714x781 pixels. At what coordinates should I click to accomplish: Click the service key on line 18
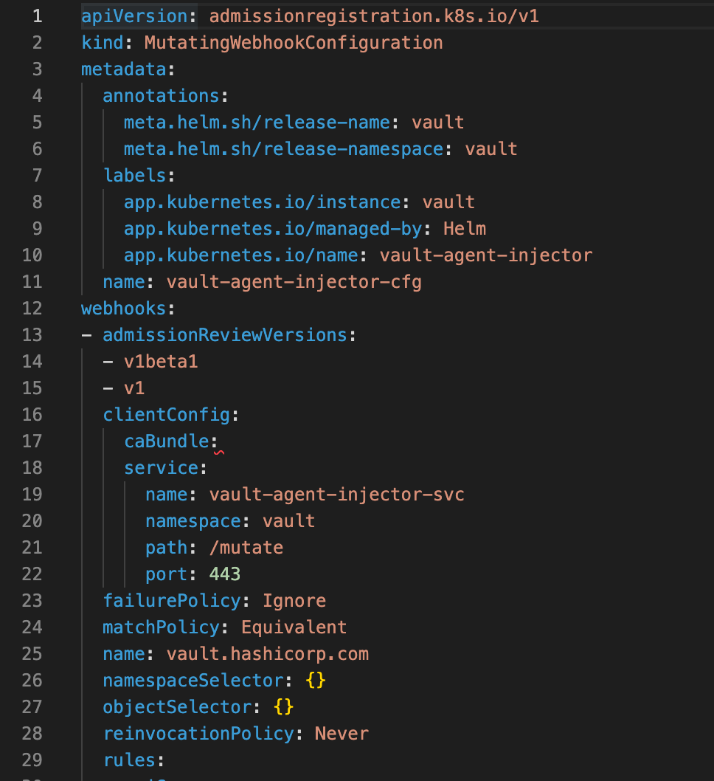pos(162,468)
